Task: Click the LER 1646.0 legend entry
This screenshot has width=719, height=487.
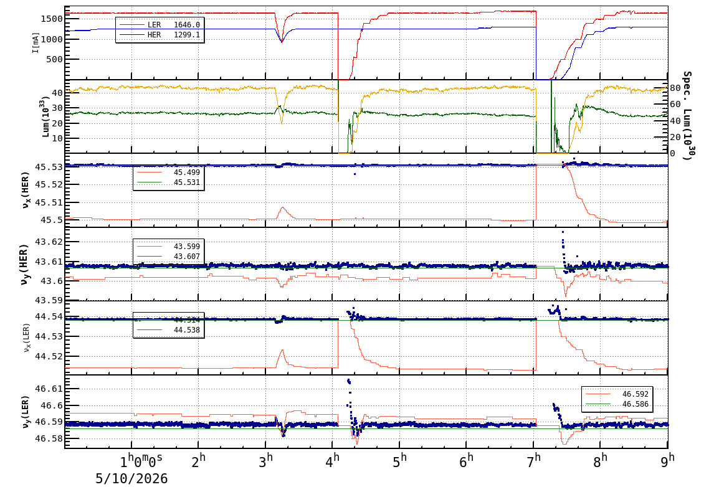Action: (160, 25)
